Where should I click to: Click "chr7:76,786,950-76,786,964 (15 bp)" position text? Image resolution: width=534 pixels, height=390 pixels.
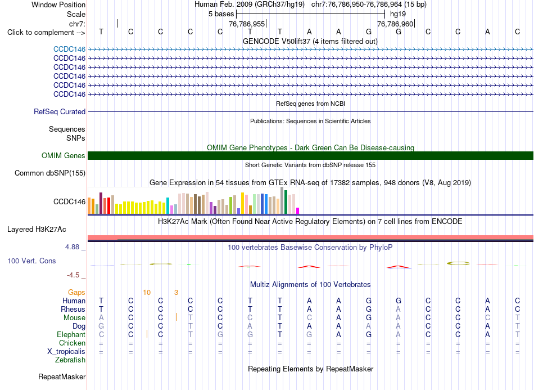point(369,5)
